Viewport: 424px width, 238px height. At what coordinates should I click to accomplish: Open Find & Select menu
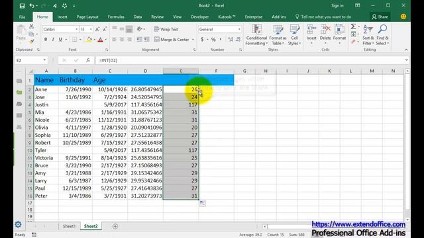click(x=382, y=35)
